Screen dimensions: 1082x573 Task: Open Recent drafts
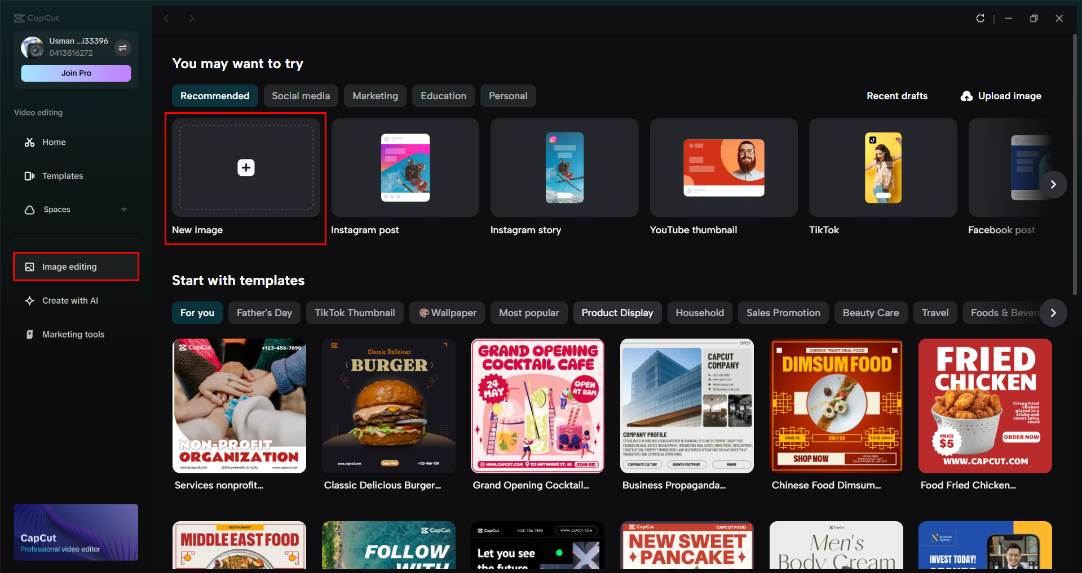(x=896, y=96)
